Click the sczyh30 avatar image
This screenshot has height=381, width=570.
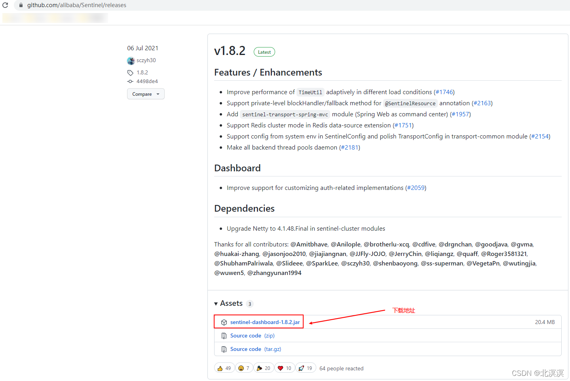click(x=131, y=61)
